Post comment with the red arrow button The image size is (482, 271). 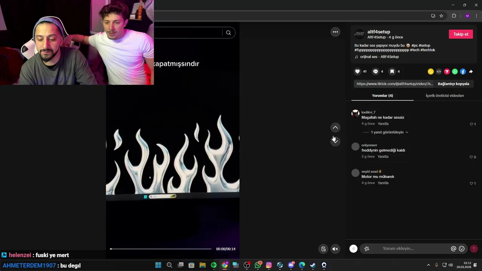[474, 248]
